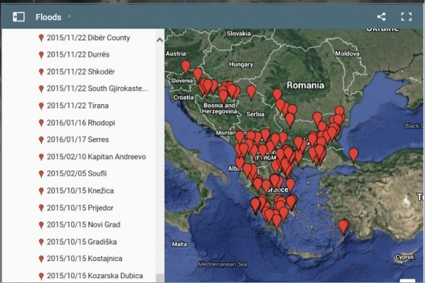The image size is (425, 283).
Task: Click pin icon beside Rhodopi entry
Action: pos(41,123)
